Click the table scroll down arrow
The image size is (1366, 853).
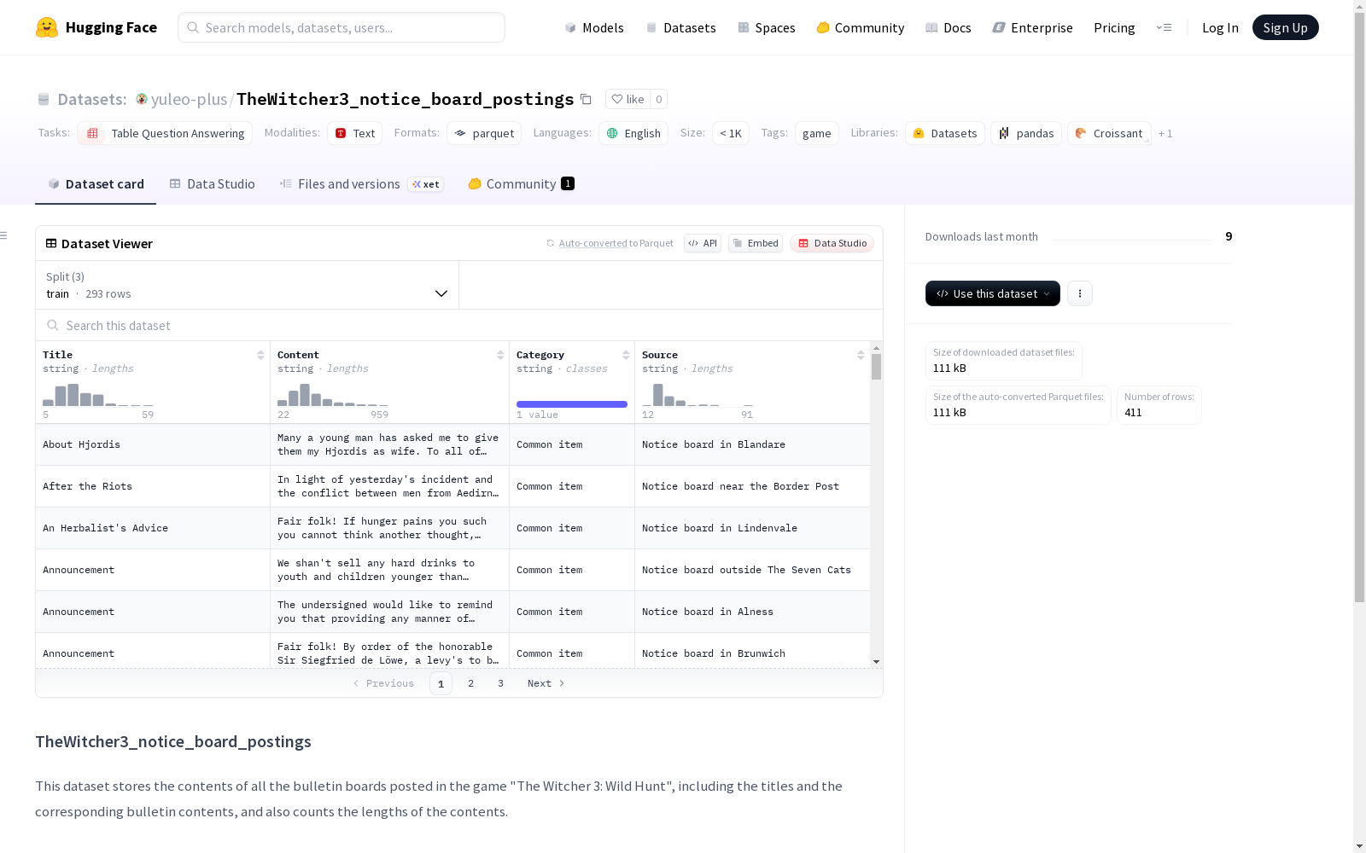tap(876, 662)
